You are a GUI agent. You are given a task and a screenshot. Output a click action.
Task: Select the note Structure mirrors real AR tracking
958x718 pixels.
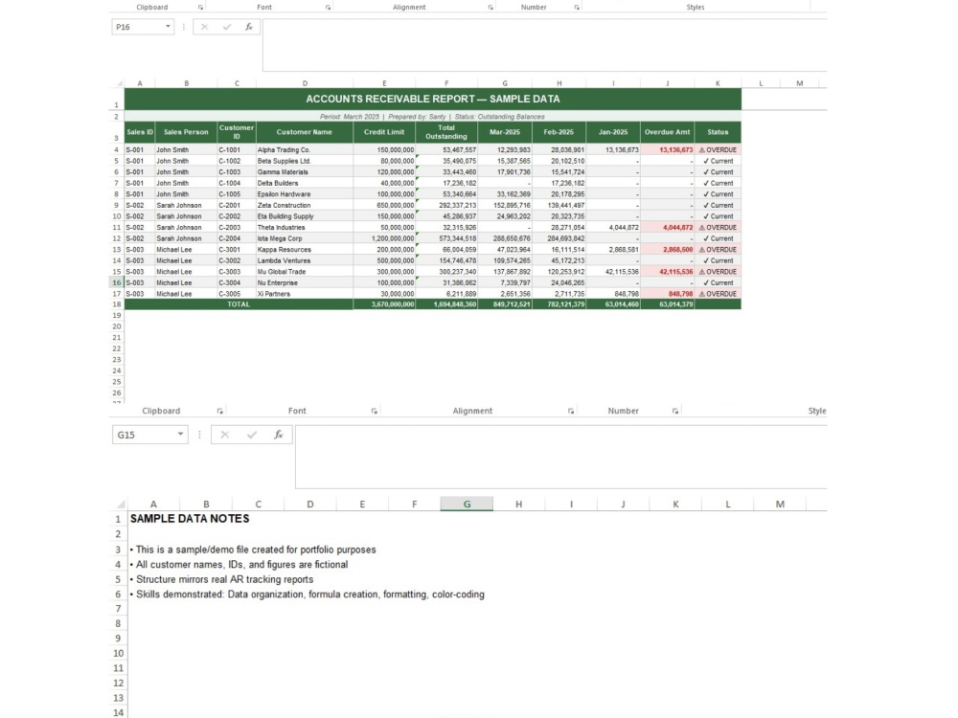222,579
